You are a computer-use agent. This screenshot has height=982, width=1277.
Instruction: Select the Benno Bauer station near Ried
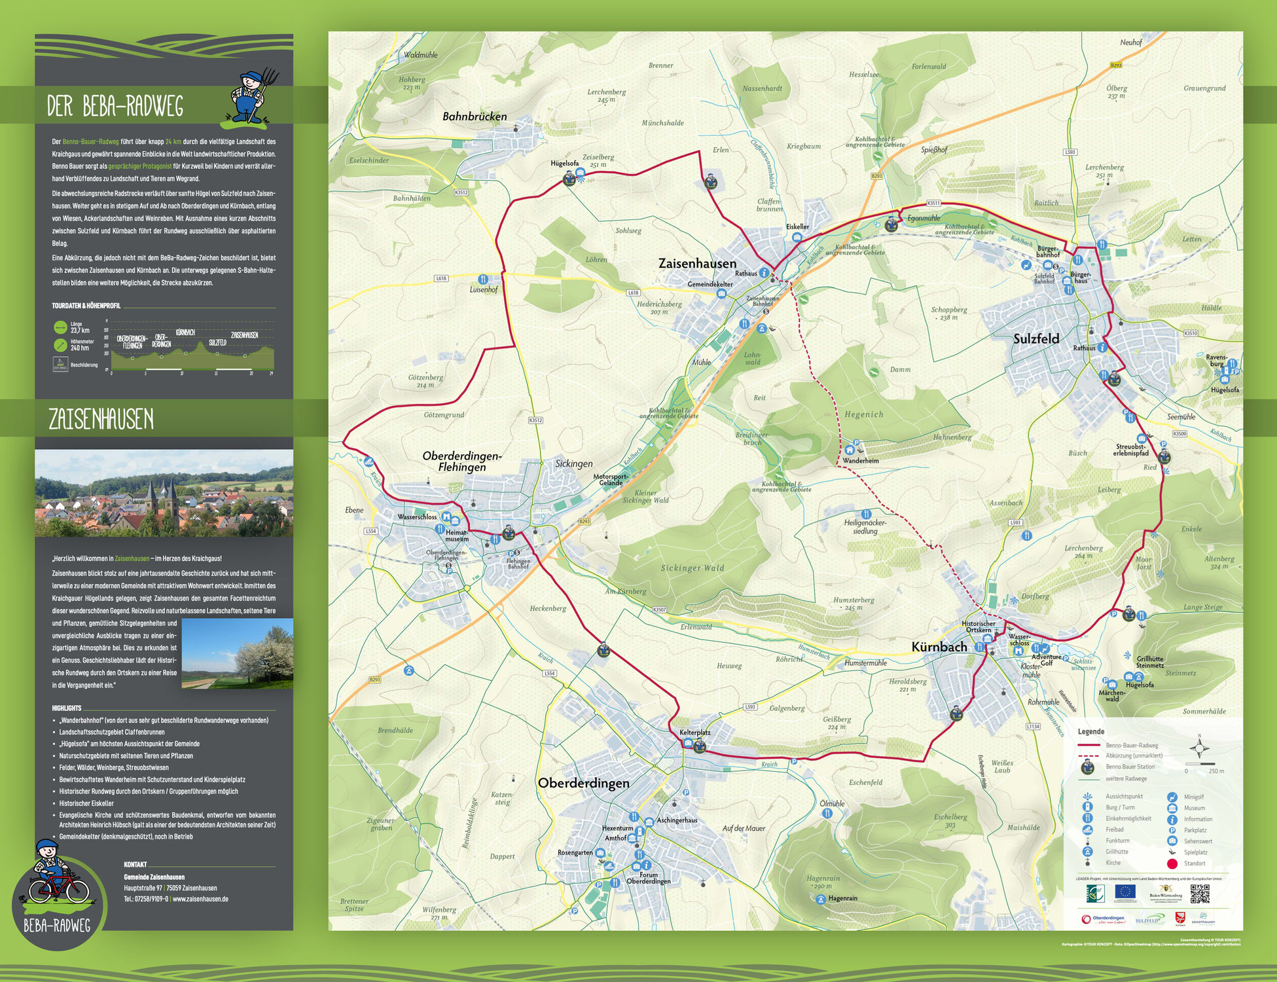(1163, 457)
